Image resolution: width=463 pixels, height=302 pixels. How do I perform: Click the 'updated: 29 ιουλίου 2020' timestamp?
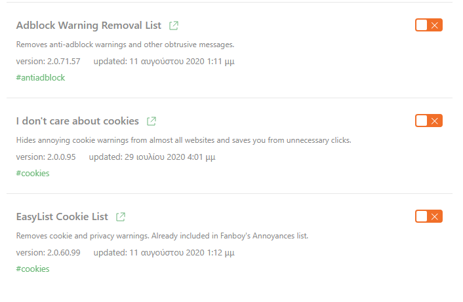152,157
